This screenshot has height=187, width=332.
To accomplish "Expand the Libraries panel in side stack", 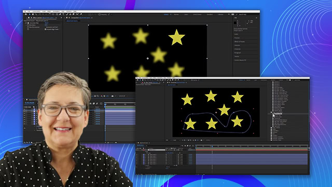I will 237,45.
